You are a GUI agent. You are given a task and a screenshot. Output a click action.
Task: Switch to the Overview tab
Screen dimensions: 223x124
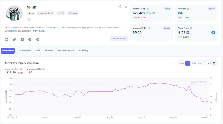[8, 50]
